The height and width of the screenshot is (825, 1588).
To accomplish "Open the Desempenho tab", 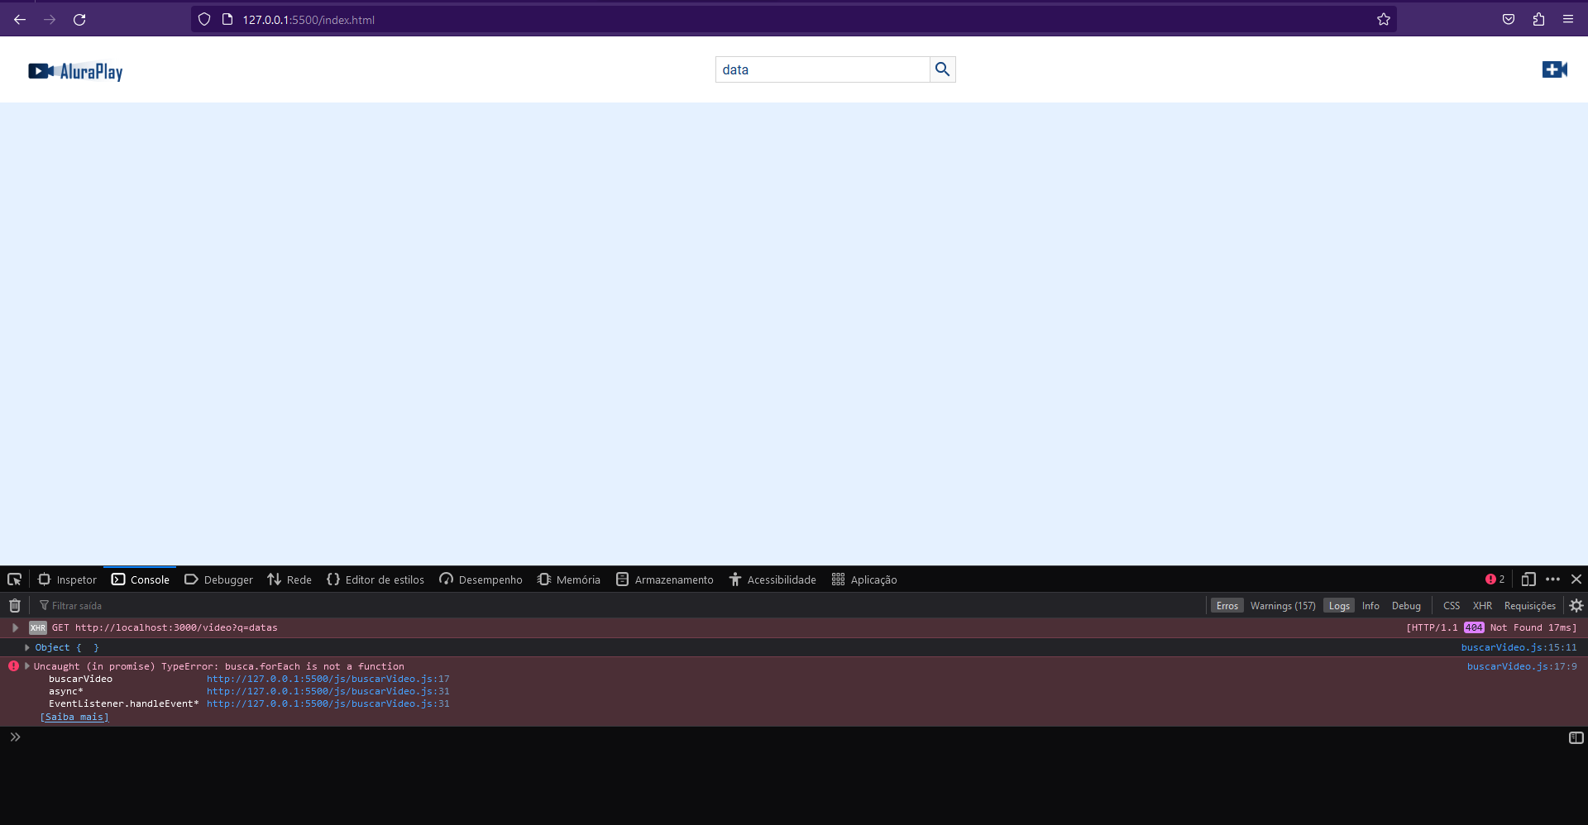I will [x=481, y=579].
